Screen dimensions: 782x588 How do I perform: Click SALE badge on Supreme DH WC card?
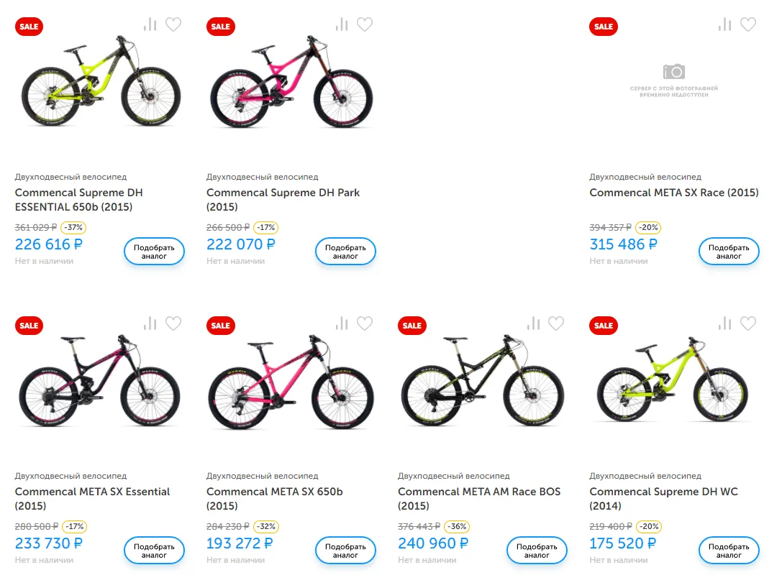pyautogui.click(x=604, y=326)
